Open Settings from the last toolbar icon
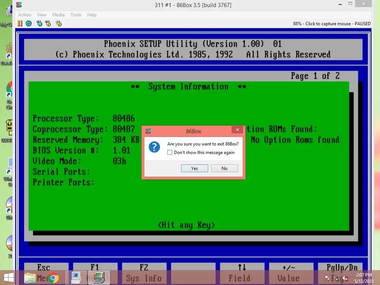This screenshot has height=285, width=380. tap(59, 23)
